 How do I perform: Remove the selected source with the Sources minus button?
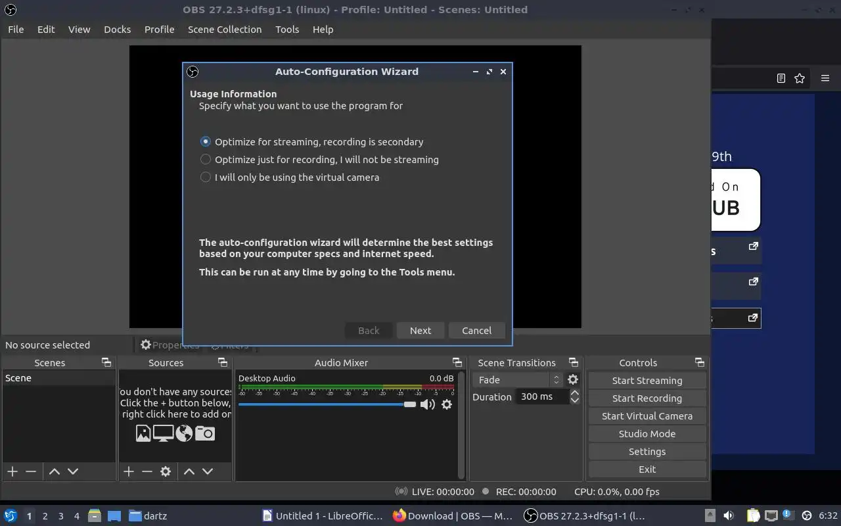(x=147, y=471)
